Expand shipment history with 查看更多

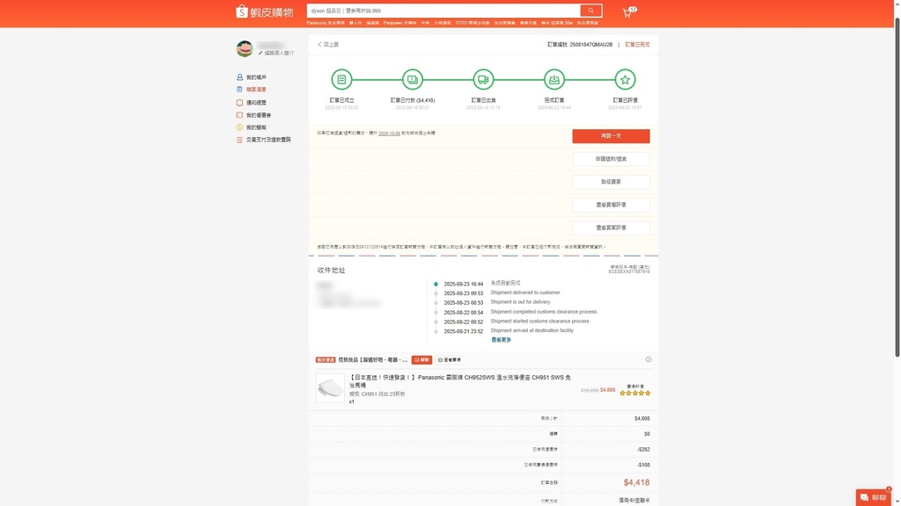pyautogui.click(x=501, y=340)
